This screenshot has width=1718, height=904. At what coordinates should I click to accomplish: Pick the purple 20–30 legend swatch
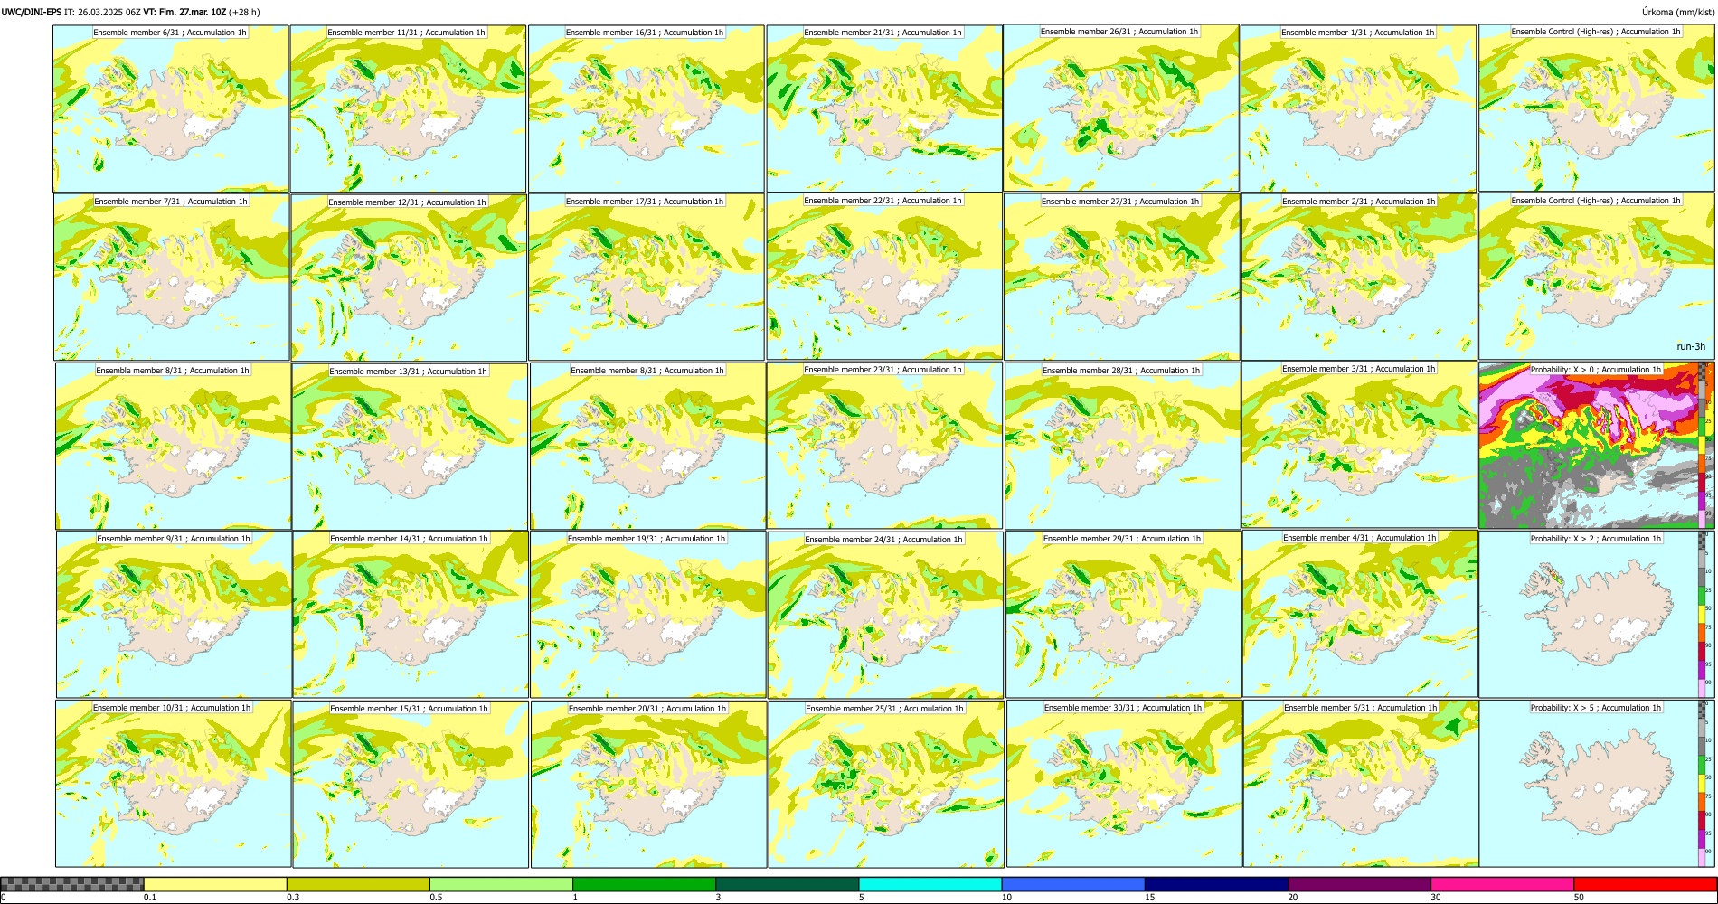pos(1359,884)
